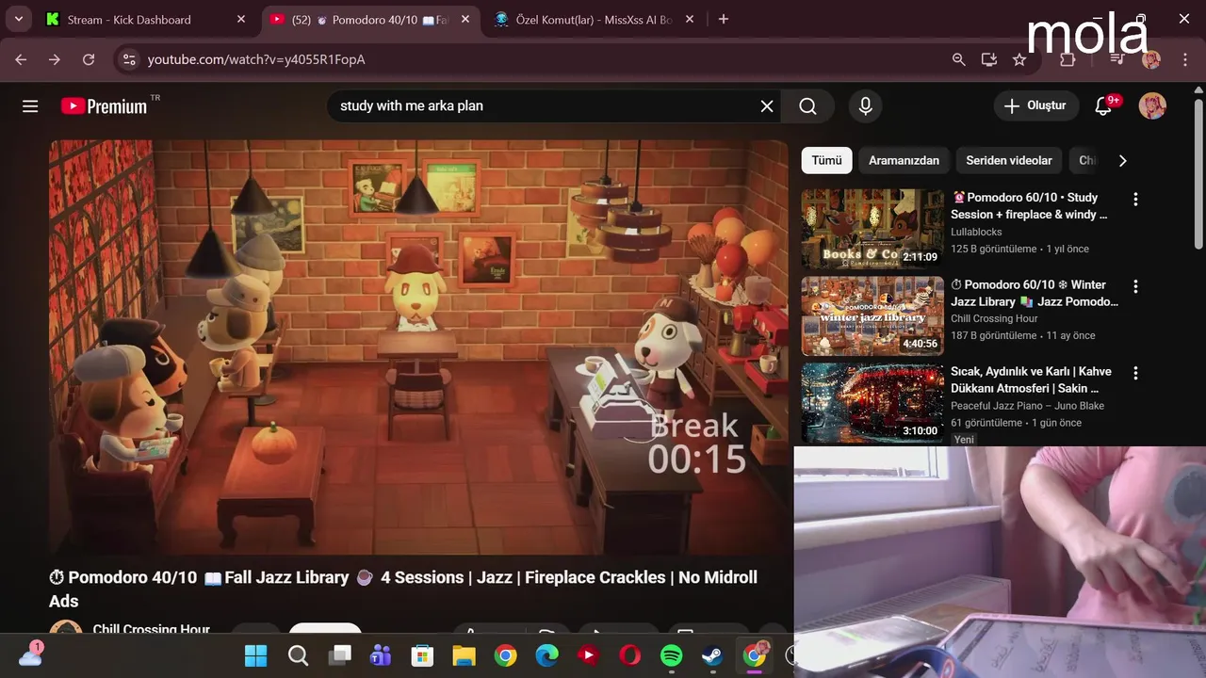1206x678 pixels.
Task: Open options for Winter Jazz Library video
Action: pyautogui.click(x=1135, y=286)
